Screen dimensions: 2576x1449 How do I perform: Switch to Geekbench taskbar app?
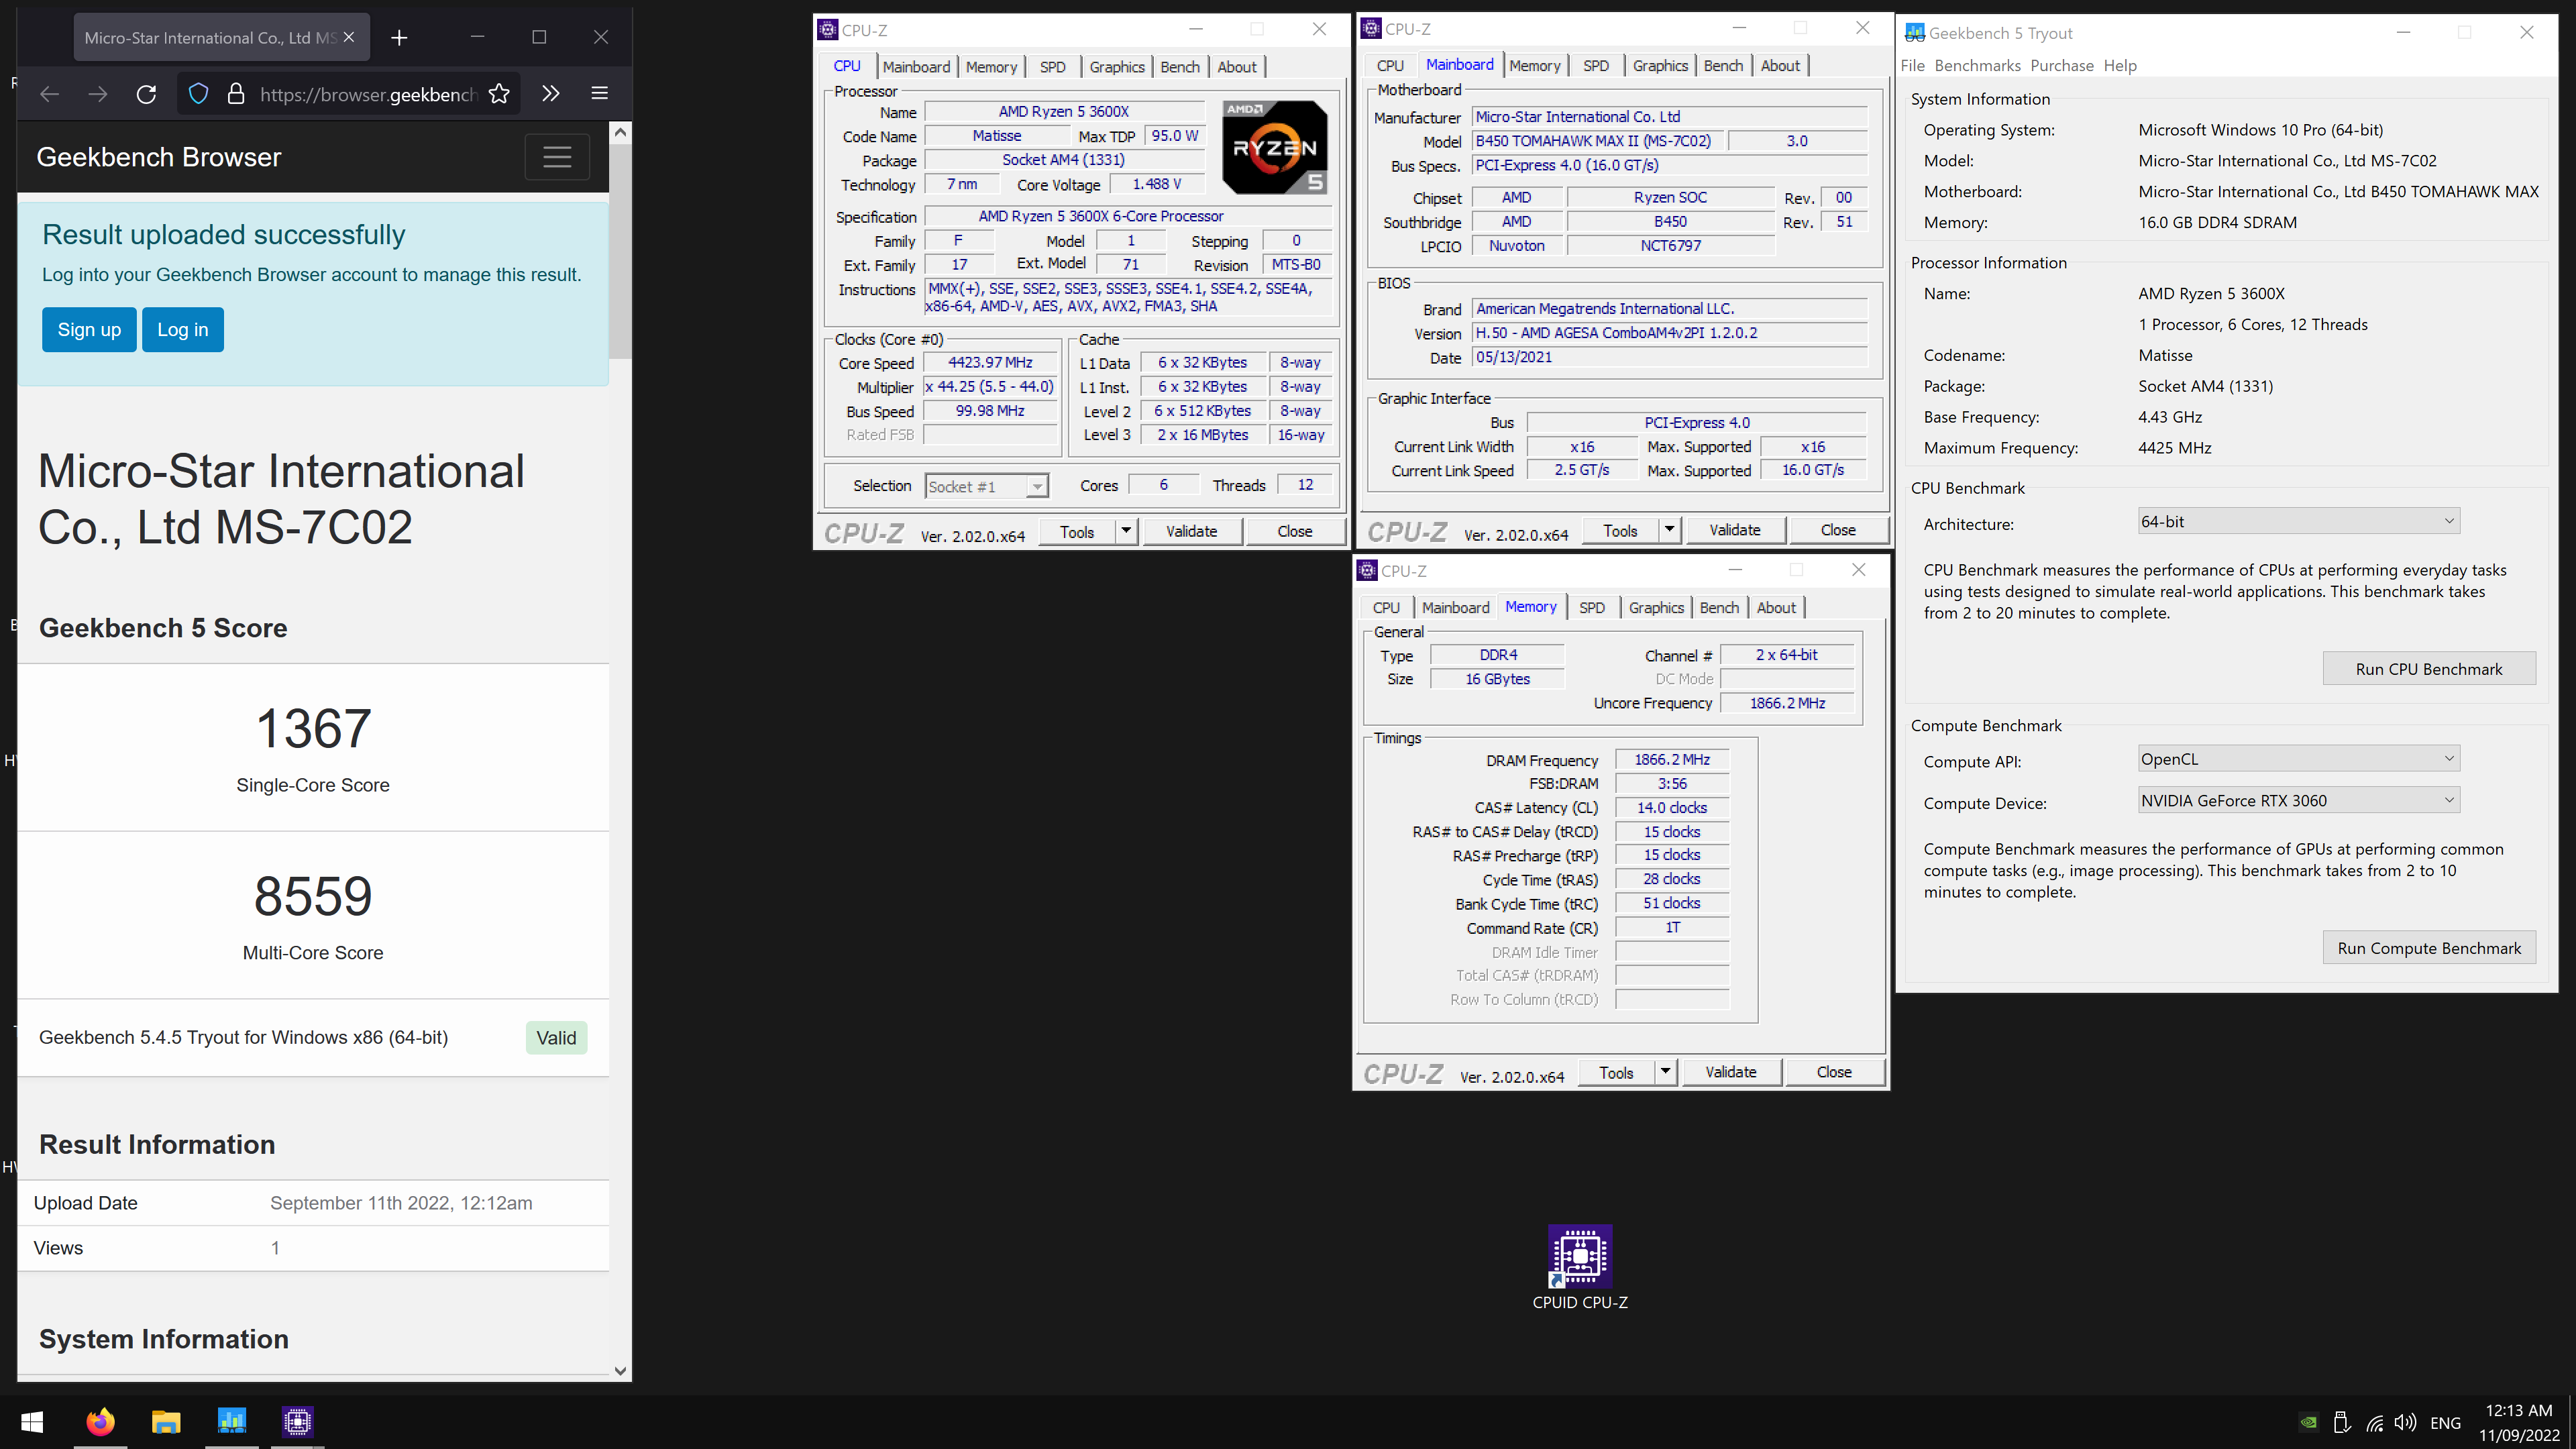232,1422
